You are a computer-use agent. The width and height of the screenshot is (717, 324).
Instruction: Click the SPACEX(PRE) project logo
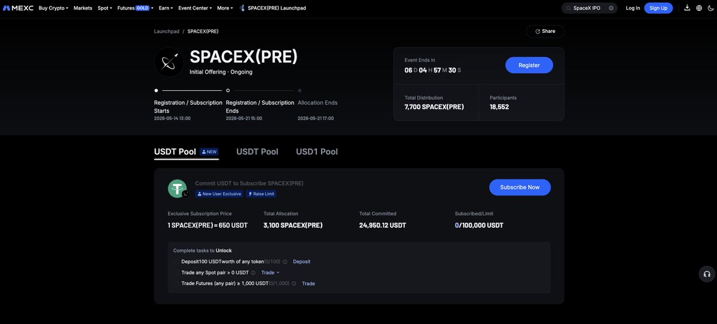click(169, 62)
